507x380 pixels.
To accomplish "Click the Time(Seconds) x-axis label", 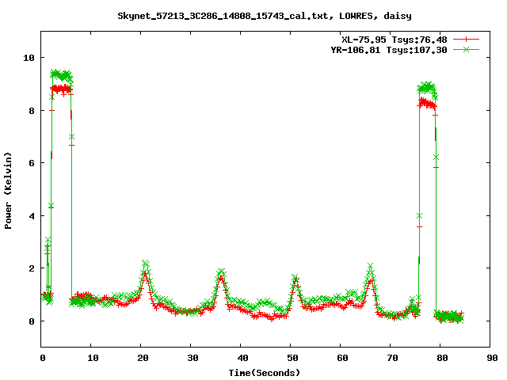I will coord(265,373).
